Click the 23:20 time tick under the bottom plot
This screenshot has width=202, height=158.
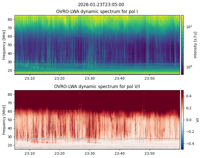60,153
